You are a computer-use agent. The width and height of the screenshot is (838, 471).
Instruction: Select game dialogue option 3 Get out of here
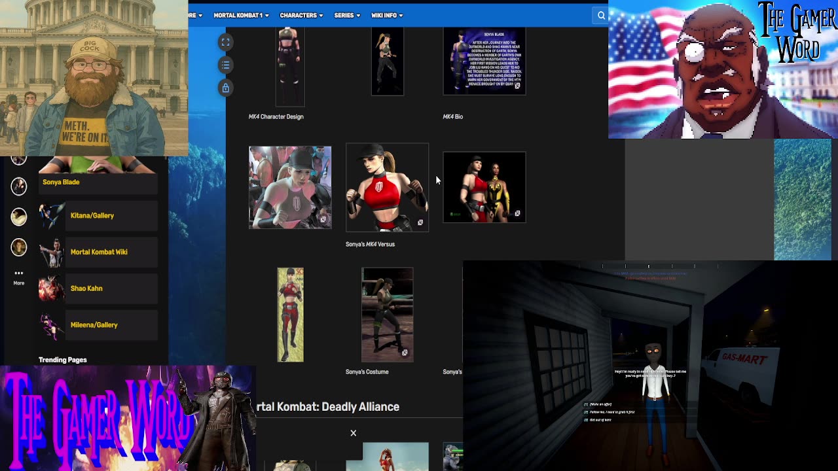point(598,420)
